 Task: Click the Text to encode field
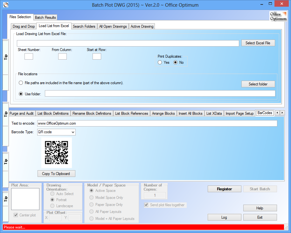[157, 123]
